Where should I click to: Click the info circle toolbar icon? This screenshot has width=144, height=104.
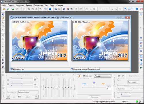[46, 9]
